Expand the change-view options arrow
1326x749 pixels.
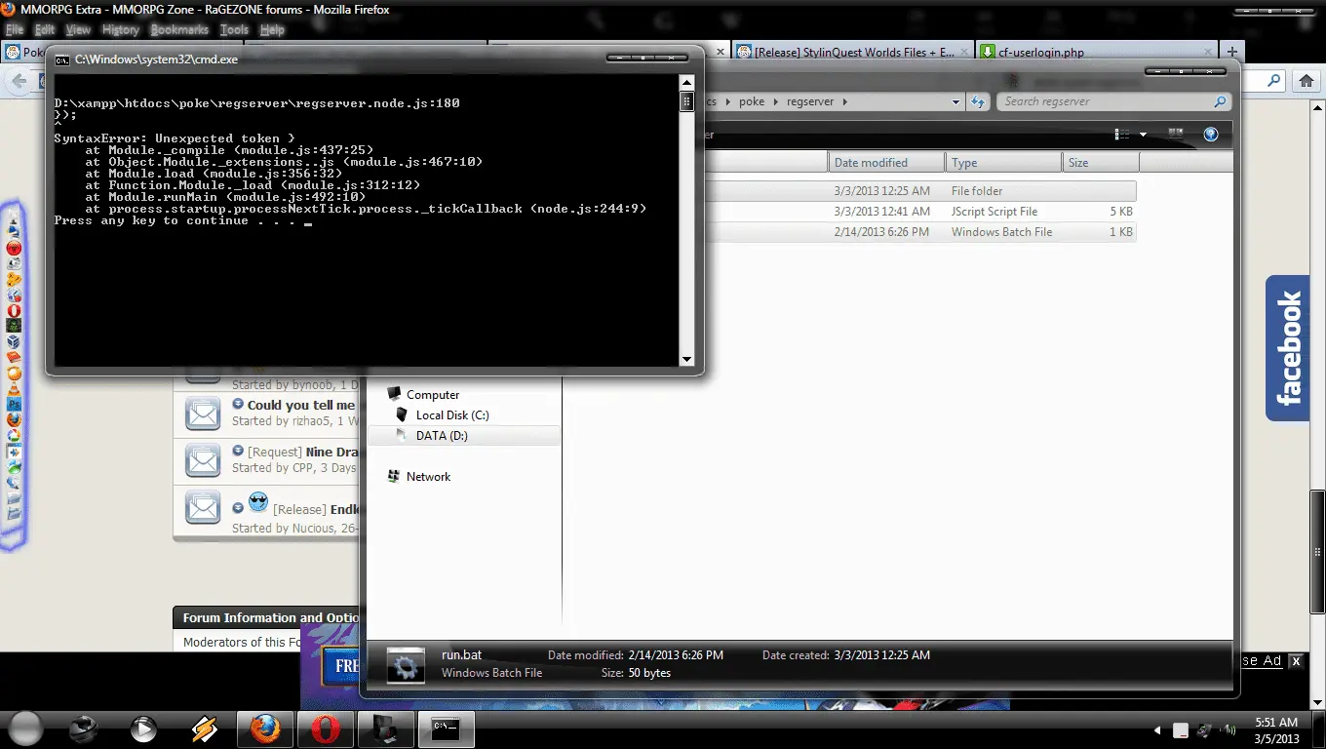[1143, 134]
